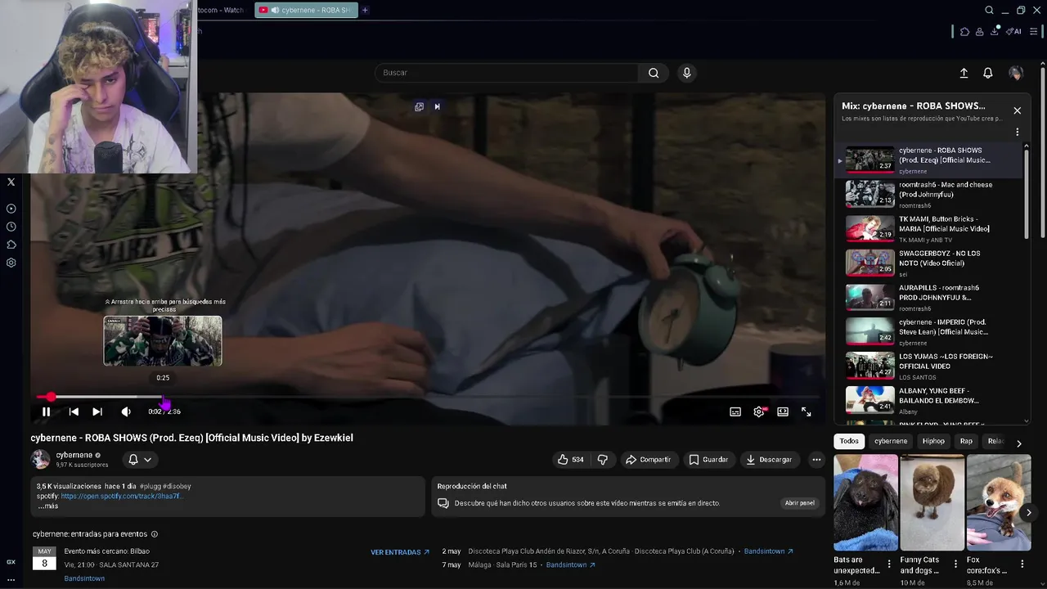This screenshot has width=1047, height=589.
Task: Open the Spotify track link in description
Action: pyautogui.click(x=122, y=496)
